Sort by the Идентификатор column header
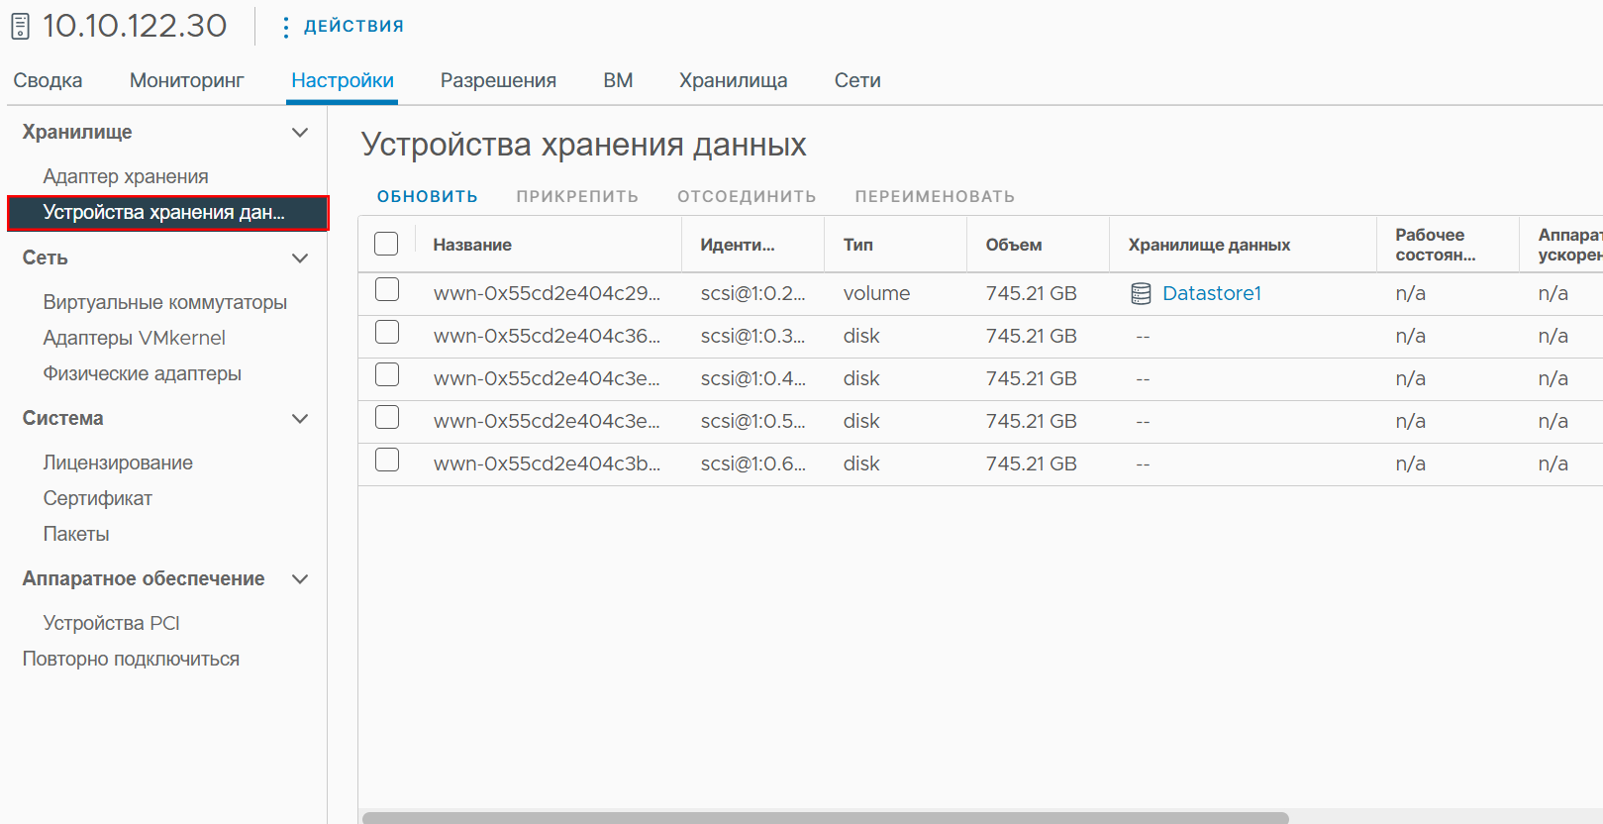The image size is (1603, 824). tap(738, 245)
